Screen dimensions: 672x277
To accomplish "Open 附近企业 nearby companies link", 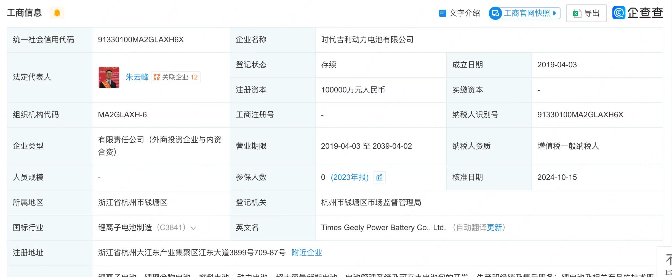I will [307, 253].
